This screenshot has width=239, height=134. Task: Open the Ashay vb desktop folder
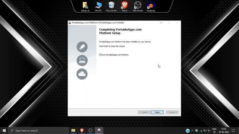pyautogui.click(x=85, y=7)
